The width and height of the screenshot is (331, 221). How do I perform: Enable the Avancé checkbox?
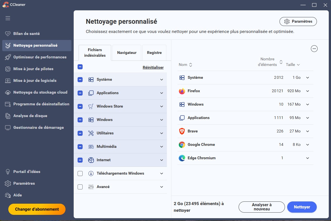(x=80, y=187)
